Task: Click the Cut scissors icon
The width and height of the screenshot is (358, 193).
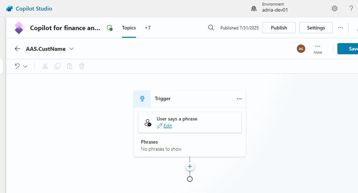Action: tap(45, 66)
